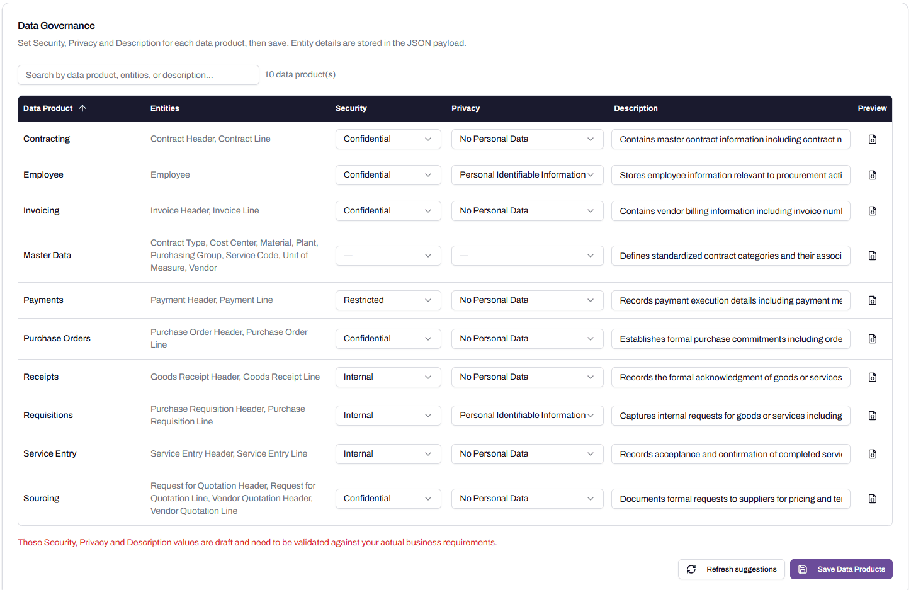Open Privacy dropdown for Invoicing
The image size is (911, 590).
[x=527, y=211]
